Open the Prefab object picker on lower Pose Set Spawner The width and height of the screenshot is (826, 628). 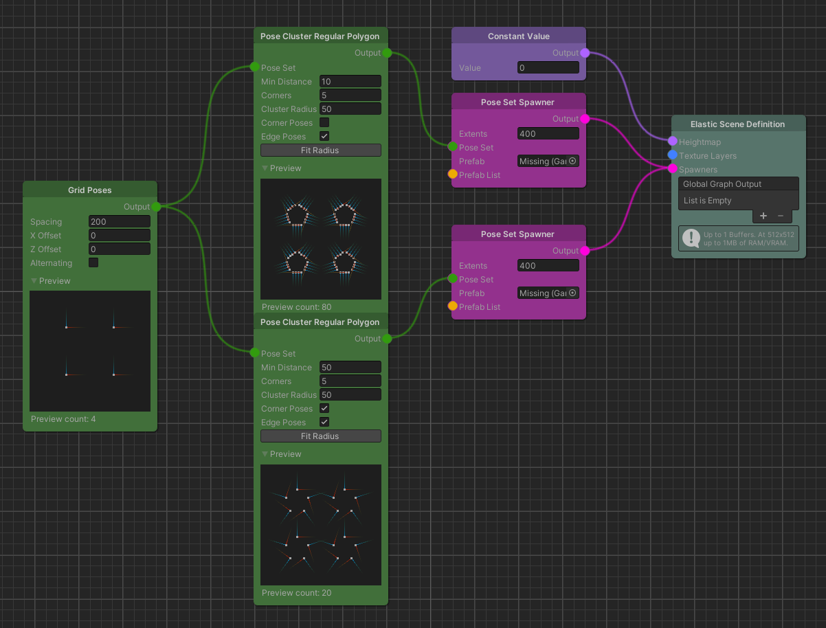(572, 293)
